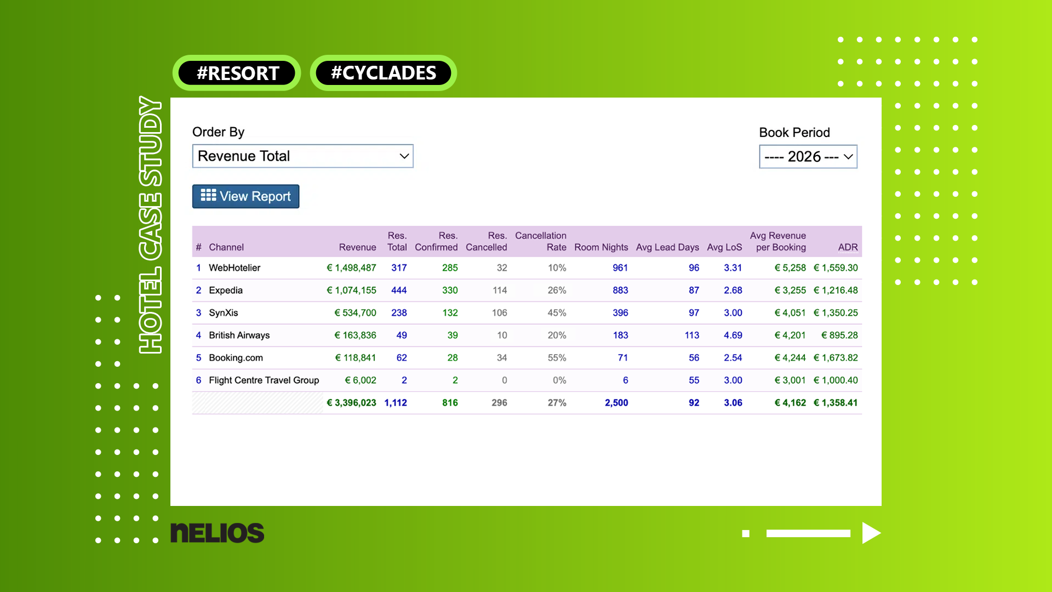Click Expedia reservations total 444
This screenshot has height=592, width=1052.
[399, 291]
